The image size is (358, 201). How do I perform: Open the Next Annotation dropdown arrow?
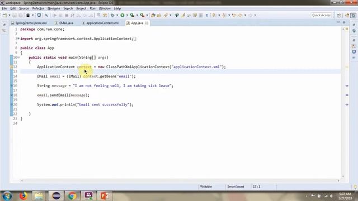coord(219,15)
